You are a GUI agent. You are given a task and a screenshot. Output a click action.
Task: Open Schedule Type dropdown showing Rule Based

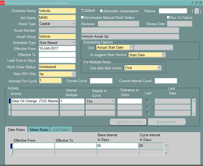(x=57, y=43)
